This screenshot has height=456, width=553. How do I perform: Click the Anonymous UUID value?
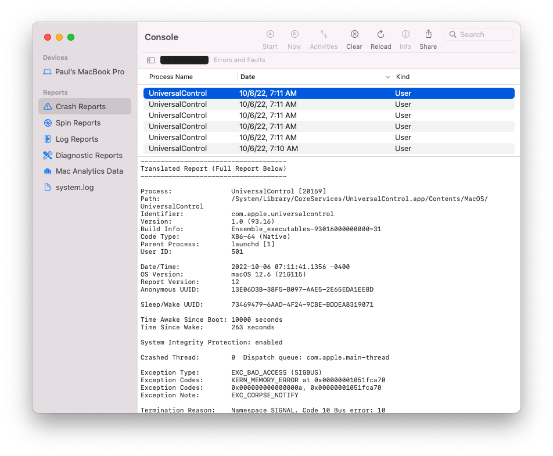[x=302, y=289]
